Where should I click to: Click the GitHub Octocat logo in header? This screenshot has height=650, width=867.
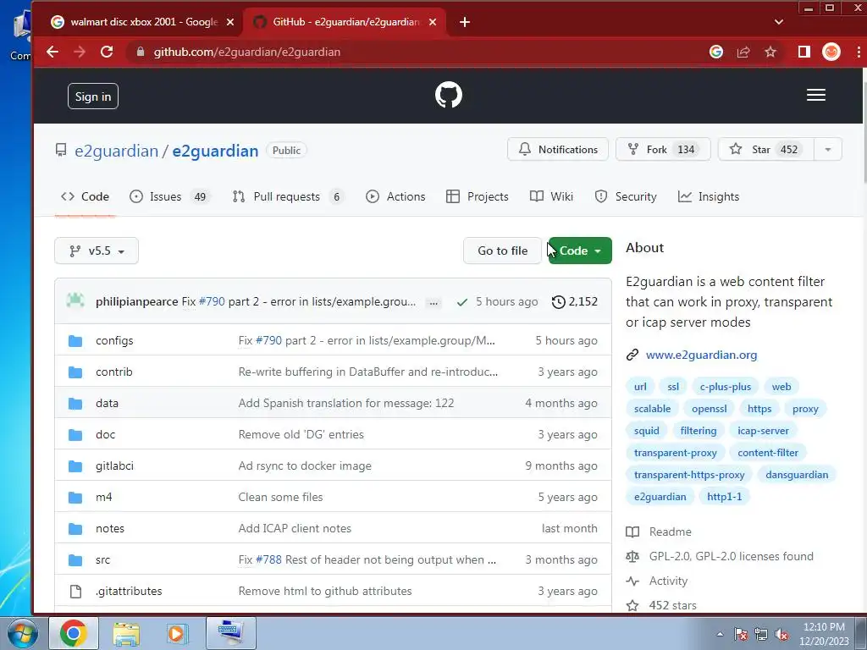click(x=449, y=95)
